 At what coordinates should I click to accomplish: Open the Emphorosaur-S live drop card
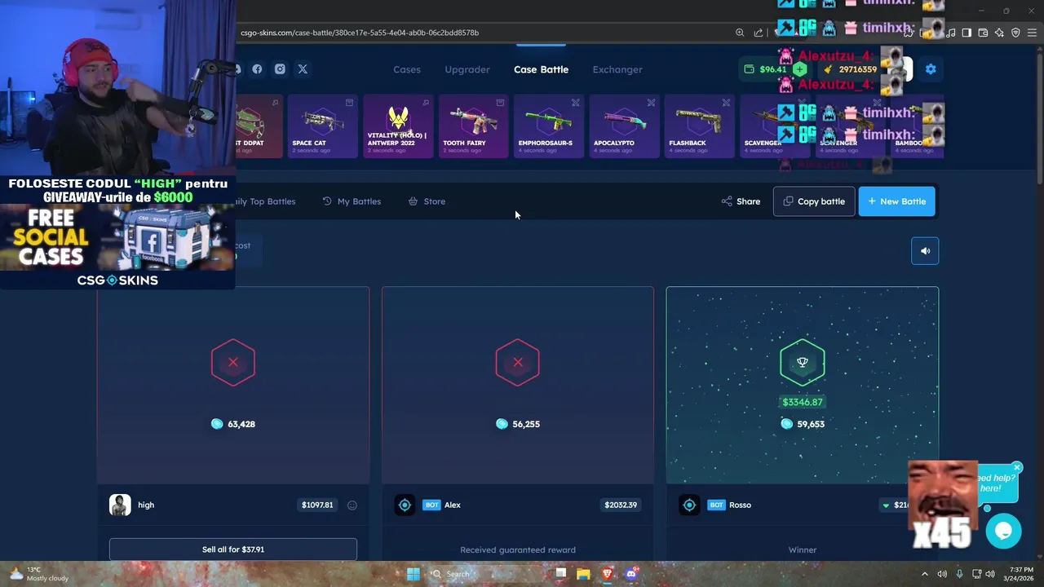click(x=548, y=126)
